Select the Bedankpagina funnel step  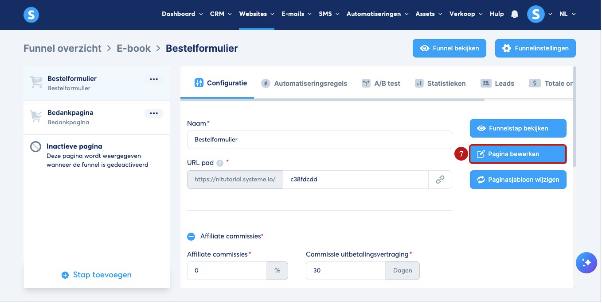(97, 117)
